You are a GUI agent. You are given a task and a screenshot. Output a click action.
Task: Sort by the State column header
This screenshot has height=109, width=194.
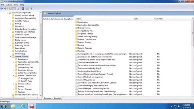pos(135,19)
